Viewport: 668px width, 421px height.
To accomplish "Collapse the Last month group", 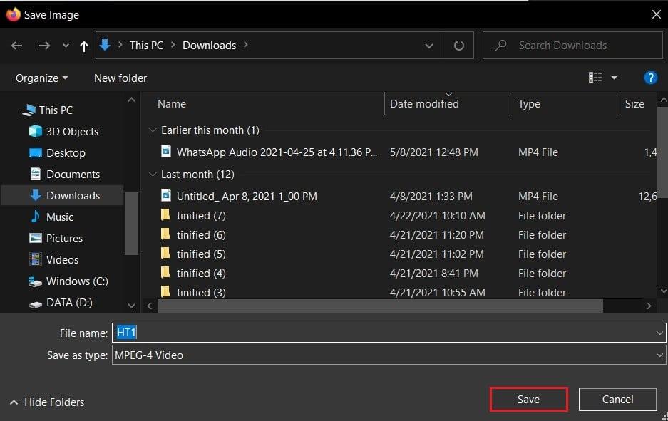I will click(152, 175).
